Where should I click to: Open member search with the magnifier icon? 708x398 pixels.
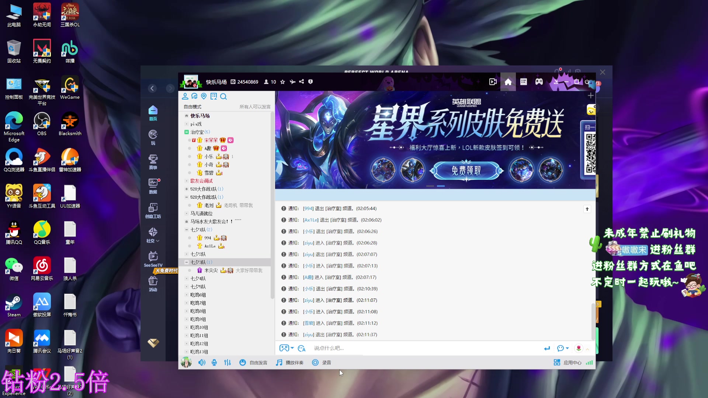coord(223,96)
